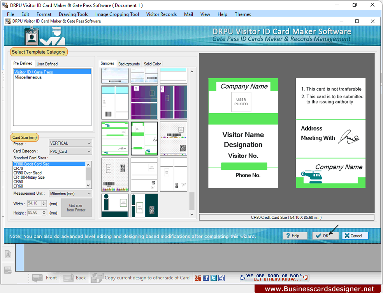Open the File menu
383x293 pixels.
tap(11, 14)
